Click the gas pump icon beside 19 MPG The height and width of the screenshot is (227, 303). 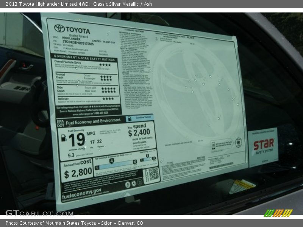coord(64,138)
